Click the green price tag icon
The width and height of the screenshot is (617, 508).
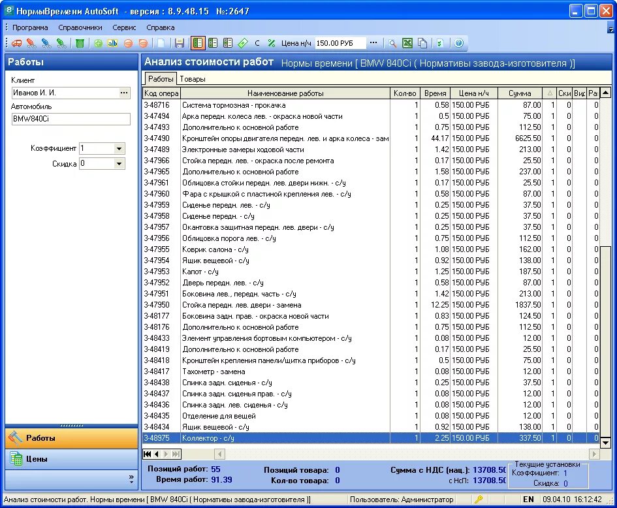[243, 43]
